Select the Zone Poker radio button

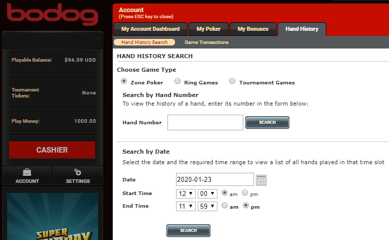(124, 81)
